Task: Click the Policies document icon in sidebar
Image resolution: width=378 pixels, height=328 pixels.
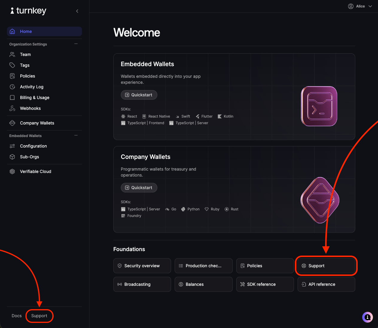Action: click(12, 76)
